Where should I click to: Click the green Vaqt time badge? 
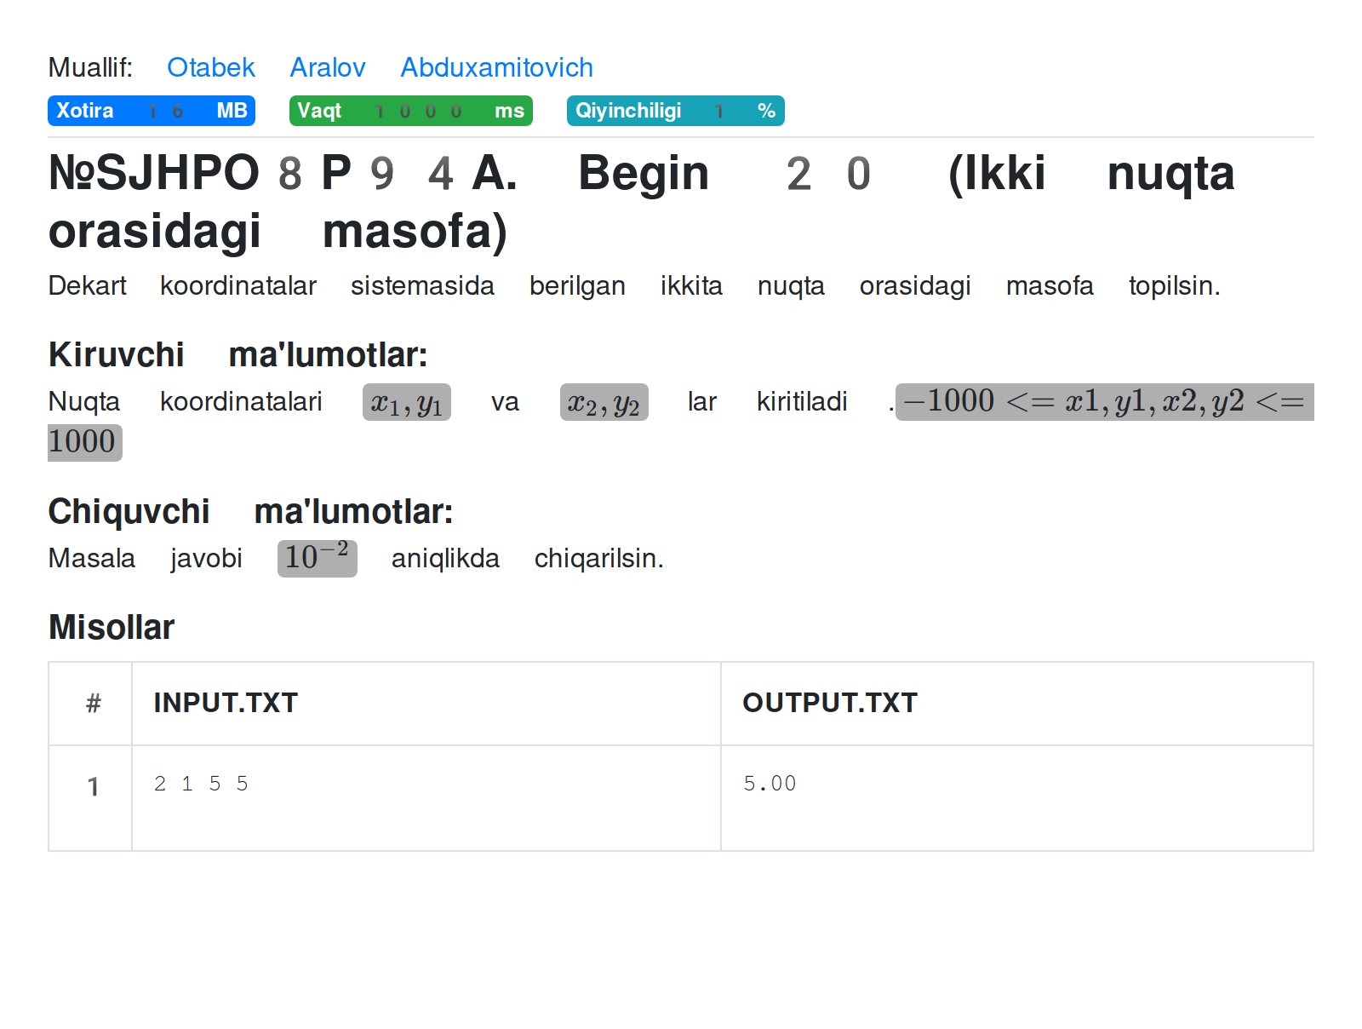tap(411, 110)
